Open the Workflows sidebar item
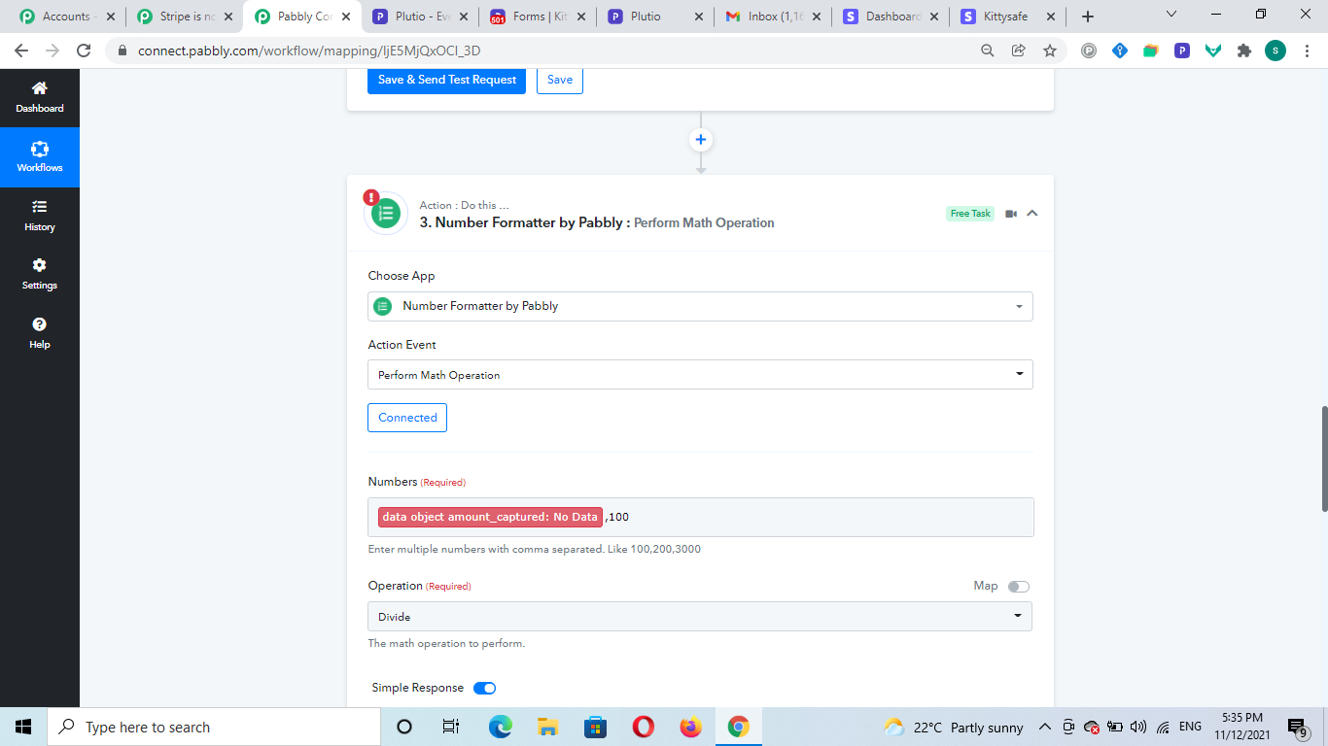Image resolution: width=1328 pixels, height=746 pixels. 40,156
